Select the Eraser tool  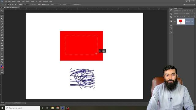[x=2, y=38]
